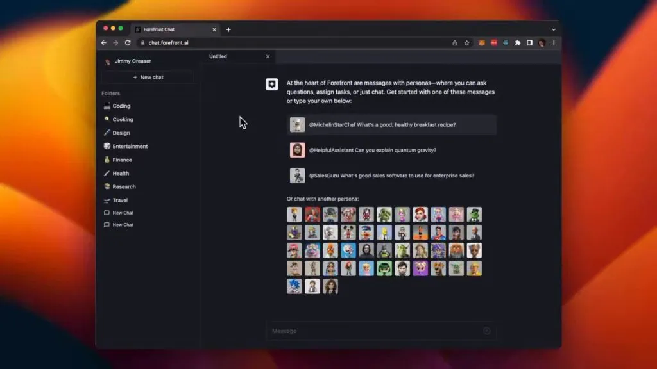
Task: Bookmark the page with the star icon
Action: click(466, 43)
